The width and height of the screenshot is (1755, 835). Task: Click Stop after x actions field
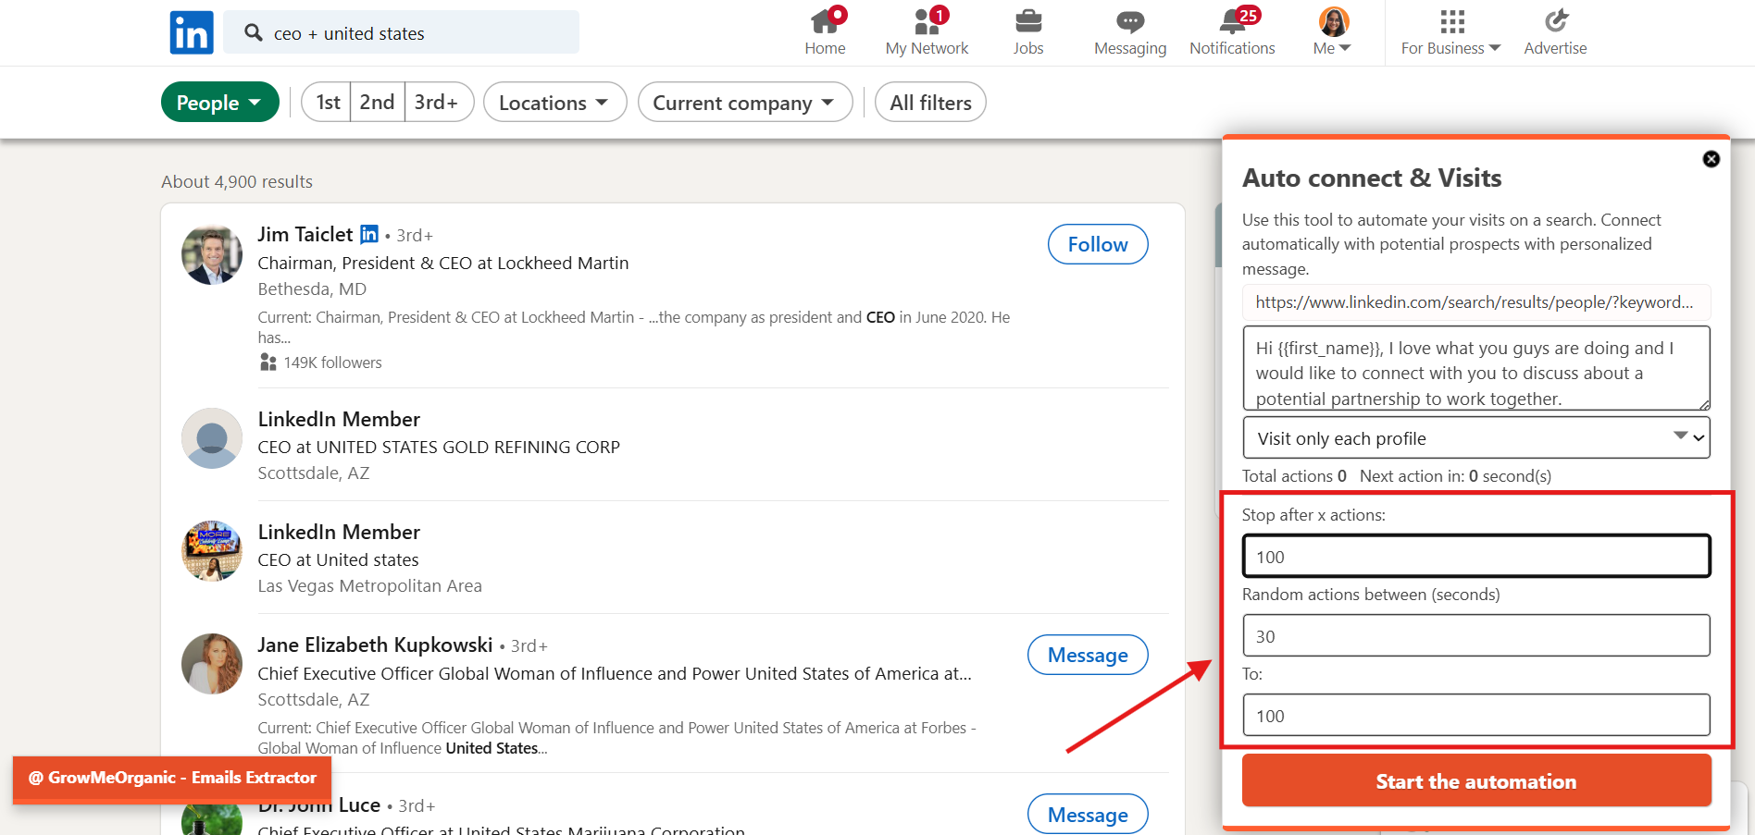click(1476, 557)
